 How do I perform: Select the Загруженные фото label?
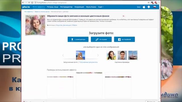(70, 62)
